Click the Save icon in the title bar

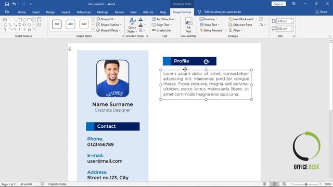point(7,4)
